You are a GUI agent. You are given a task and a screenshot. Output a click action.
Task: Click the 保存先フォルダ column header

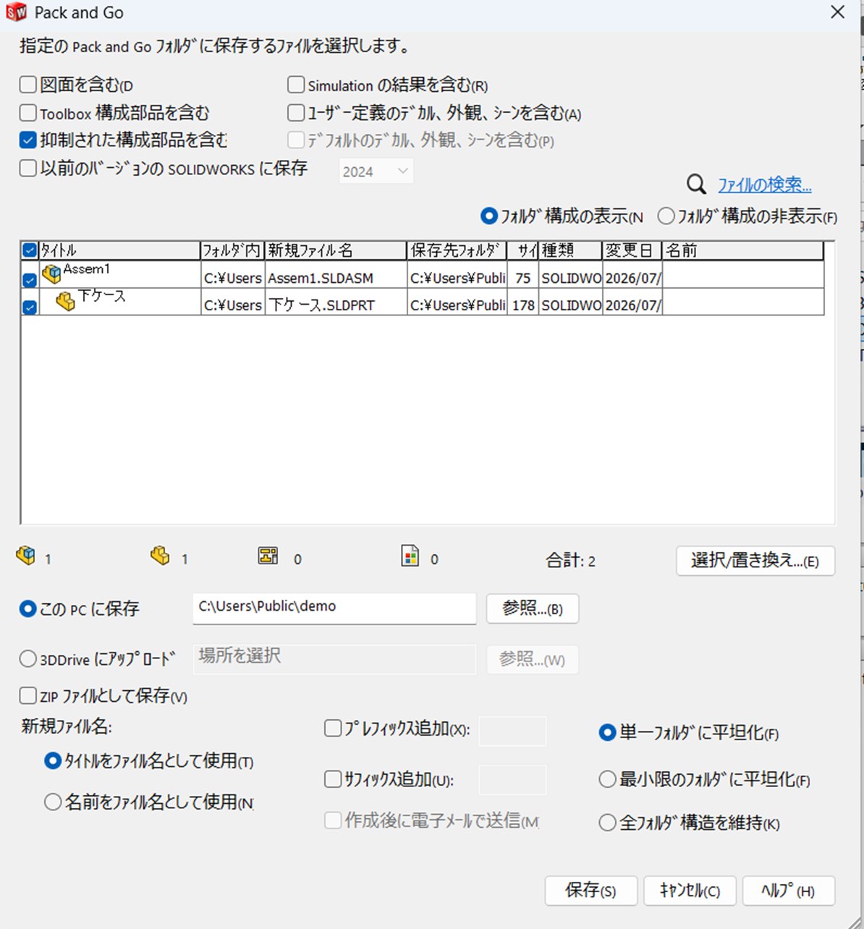click(x=457, y=250)
